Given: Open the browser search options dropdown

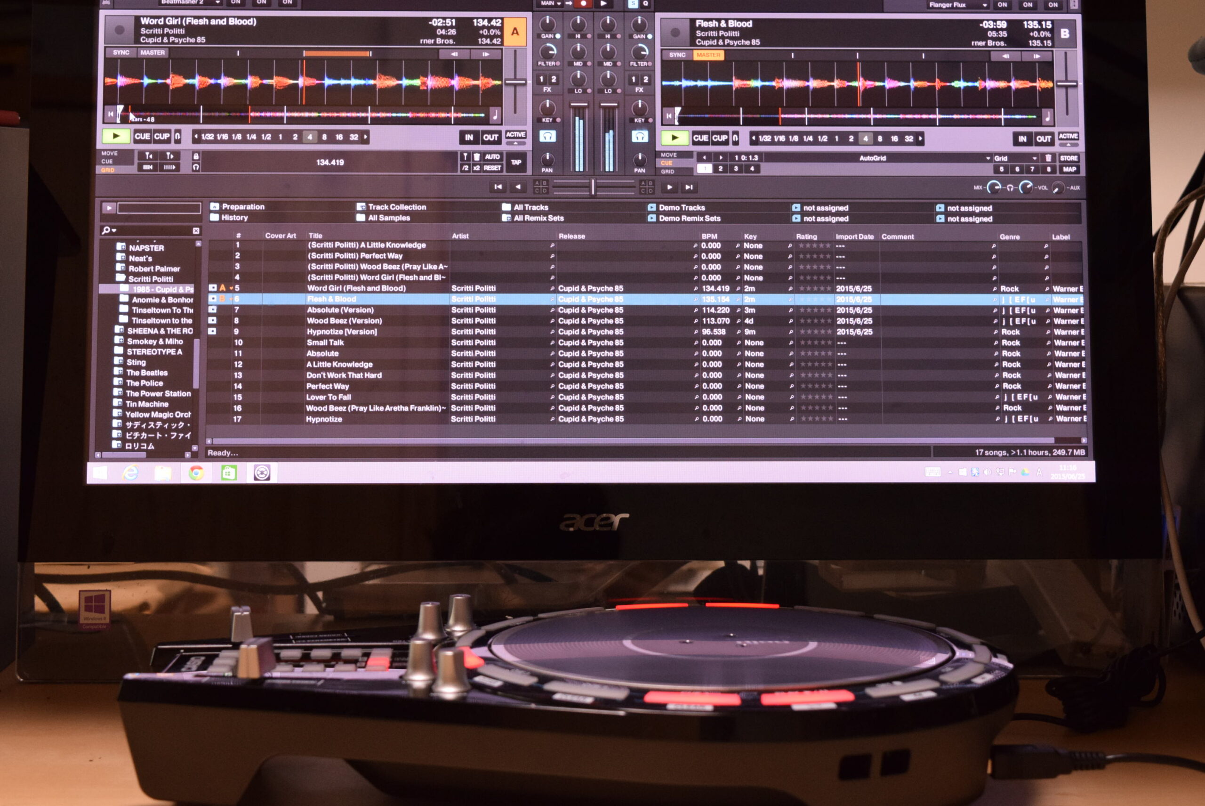Looking at the screenshot, I should [x=109, y=230].
